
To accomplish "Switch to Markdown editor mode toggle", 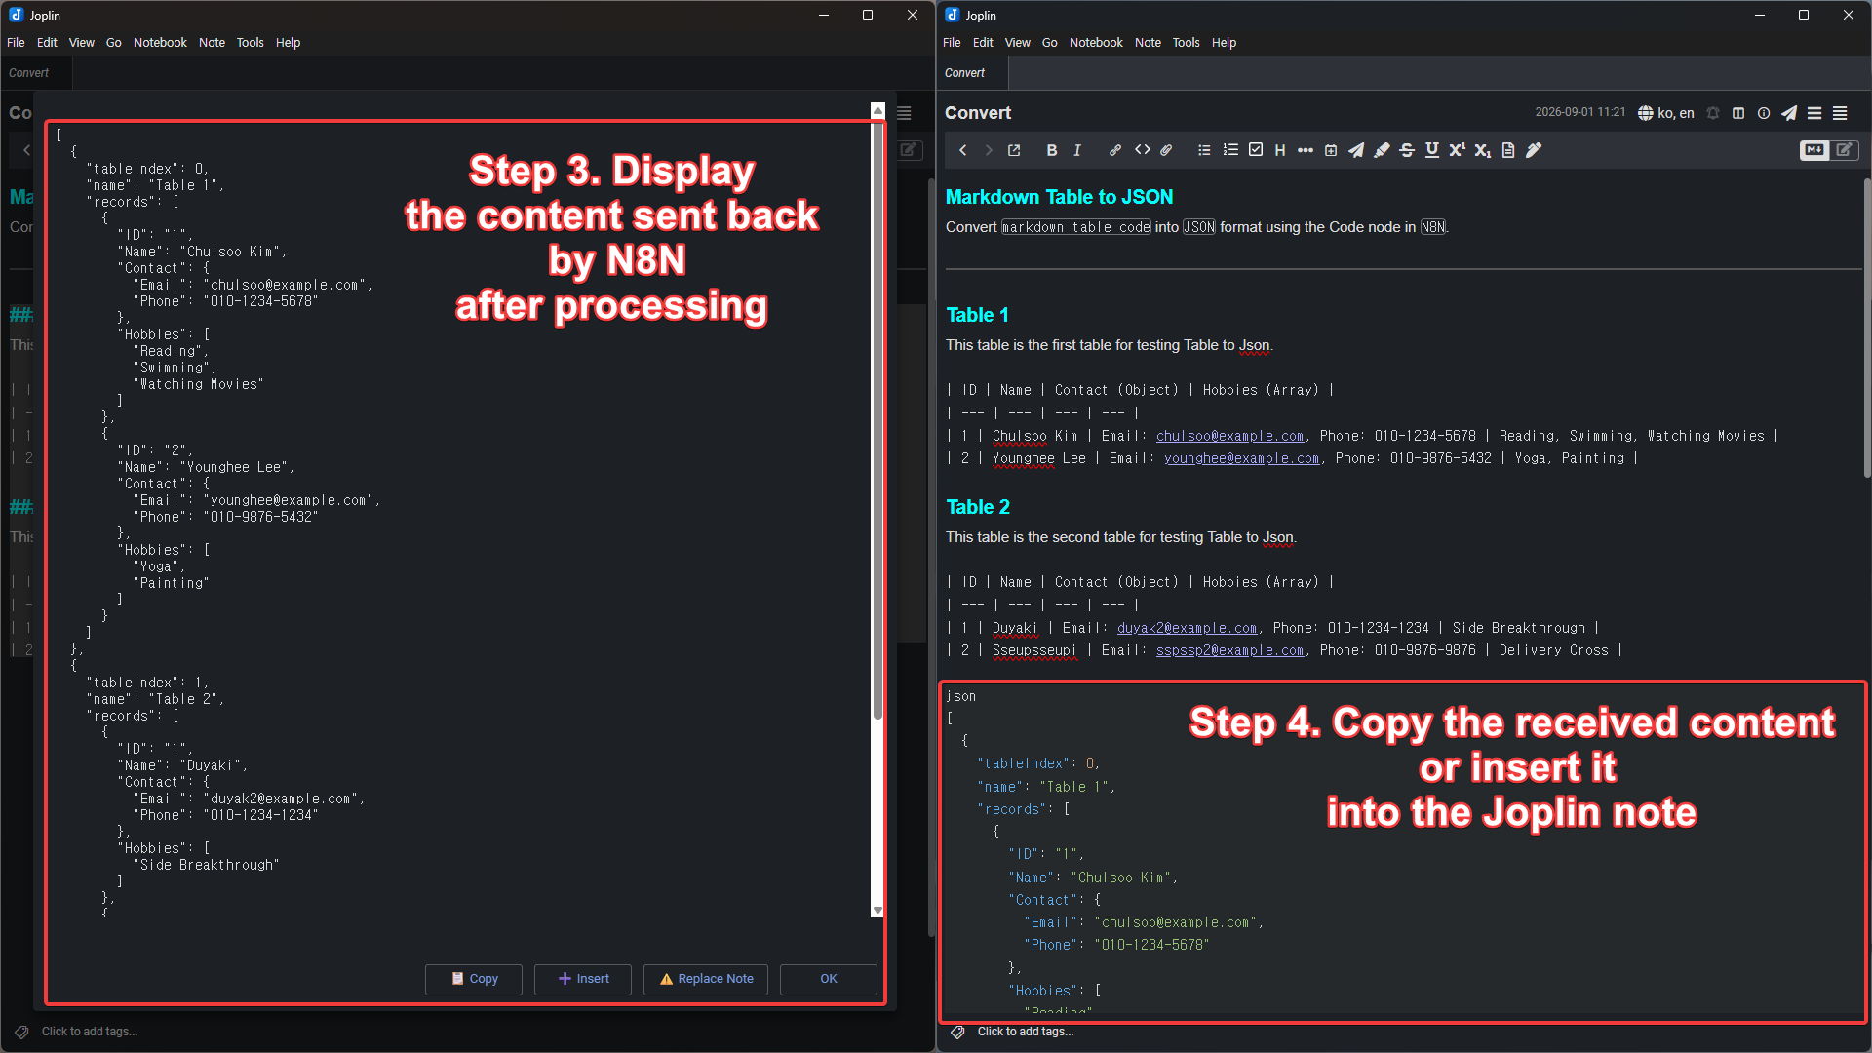I will point(1814,150).
